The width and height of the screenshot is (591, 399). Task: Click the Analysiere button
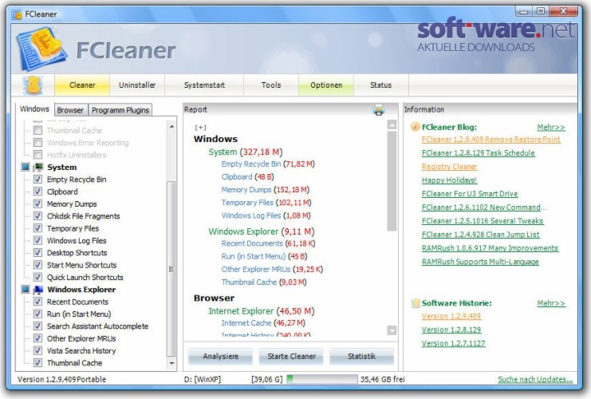click(x=220, y=357)
